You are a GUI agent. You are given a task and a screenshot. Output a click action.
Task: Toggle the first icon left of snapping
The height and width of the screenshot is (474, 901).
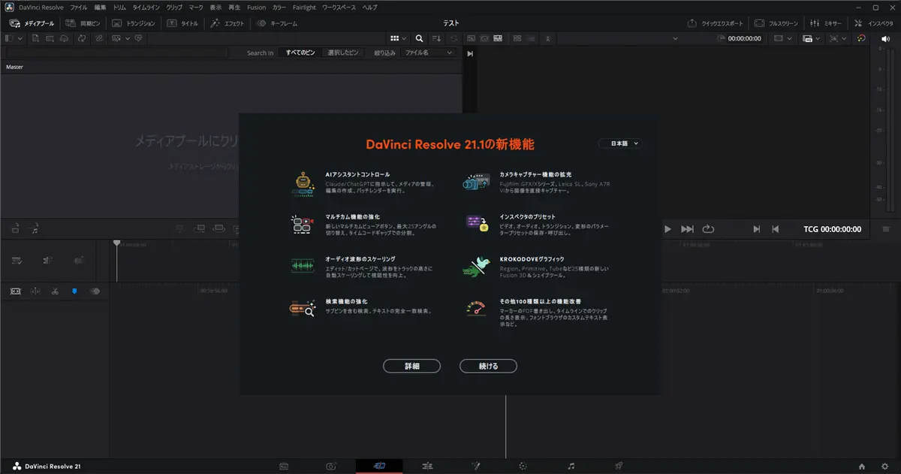[15, 291]
